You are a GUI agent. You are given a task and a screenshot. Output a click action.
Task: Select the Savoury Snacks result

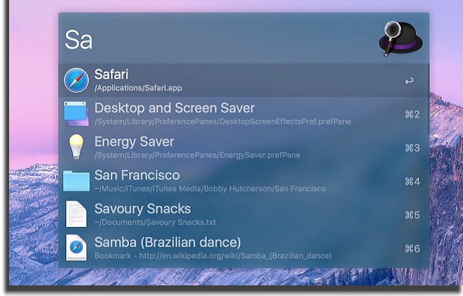coord(244,215)
